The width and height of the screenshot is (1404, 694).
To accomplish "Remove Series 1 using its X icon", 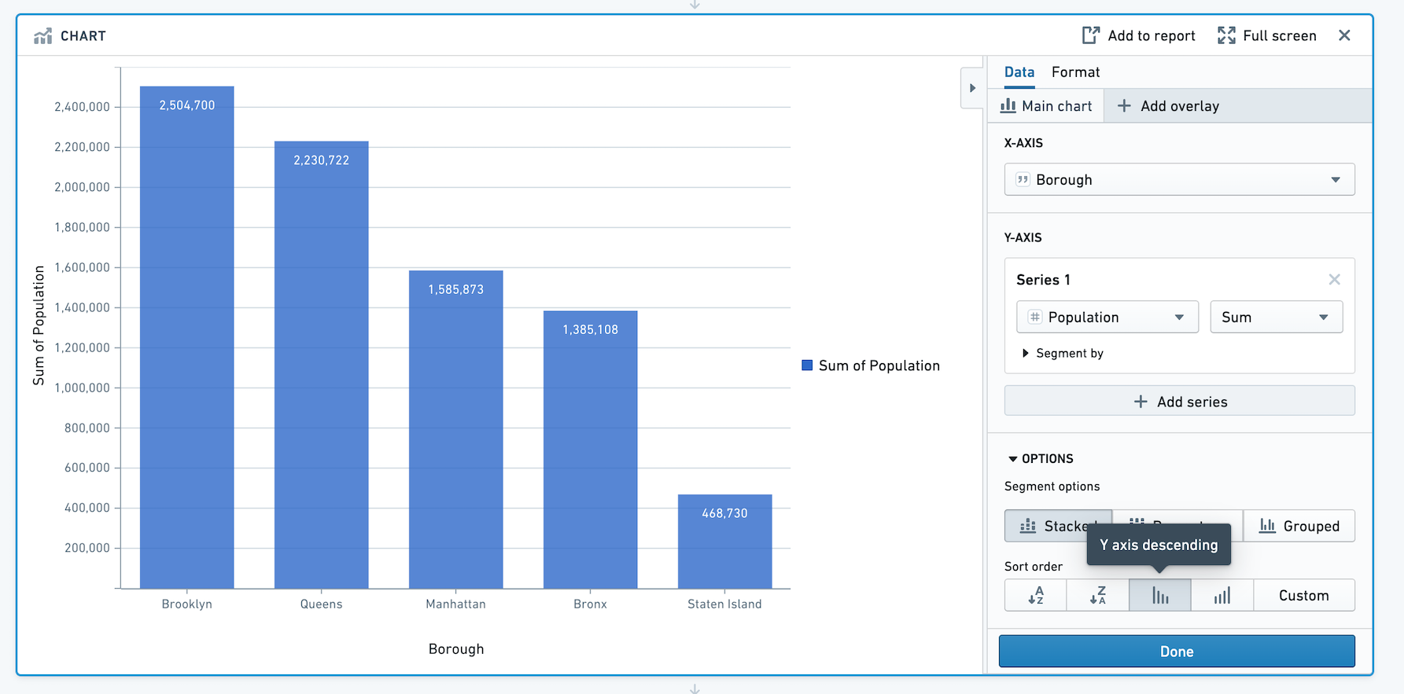I will [x=1334, y=280].
